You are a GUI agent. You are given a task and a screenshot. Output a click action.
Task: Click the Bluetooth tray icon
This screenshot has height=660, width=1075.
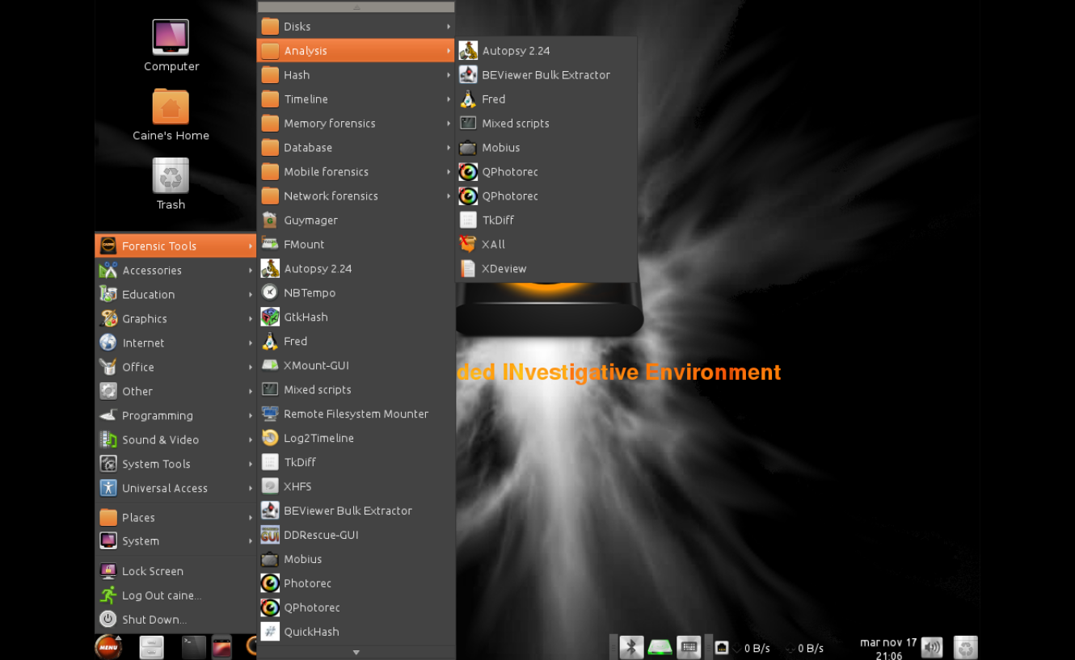(631, 647)
